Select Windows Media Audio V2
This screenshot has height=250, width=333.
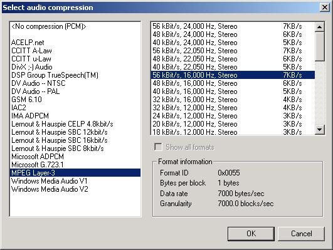click(75, 189)
